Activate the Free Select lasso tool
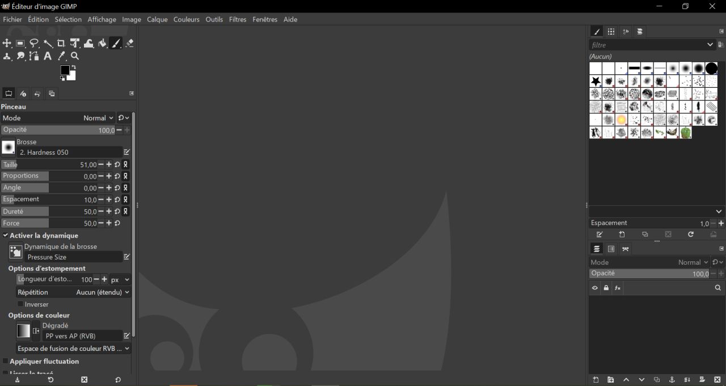Screen dimensions: 726x386 click(34, 43)
